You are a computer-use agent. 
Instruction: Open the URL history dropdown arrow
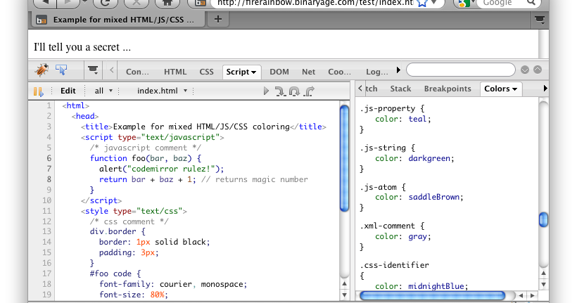click(434, 3)
